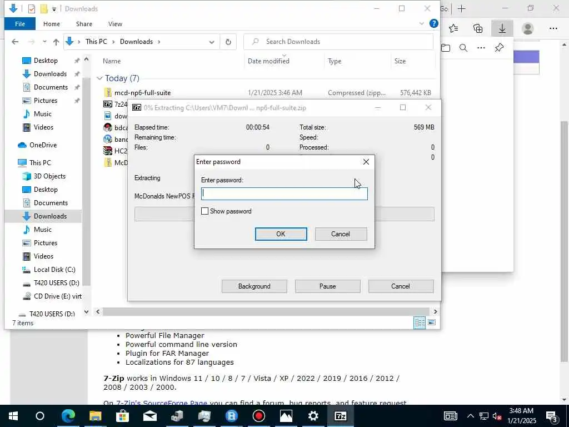This screenshot has width=569, height=427.
Task: Open Edge Settings and more menu
Action: pyautogui.click(x=553, y=28)
